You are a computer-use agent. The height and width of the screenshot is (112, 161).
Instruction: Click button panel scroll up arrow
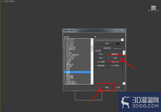point(124,52)
